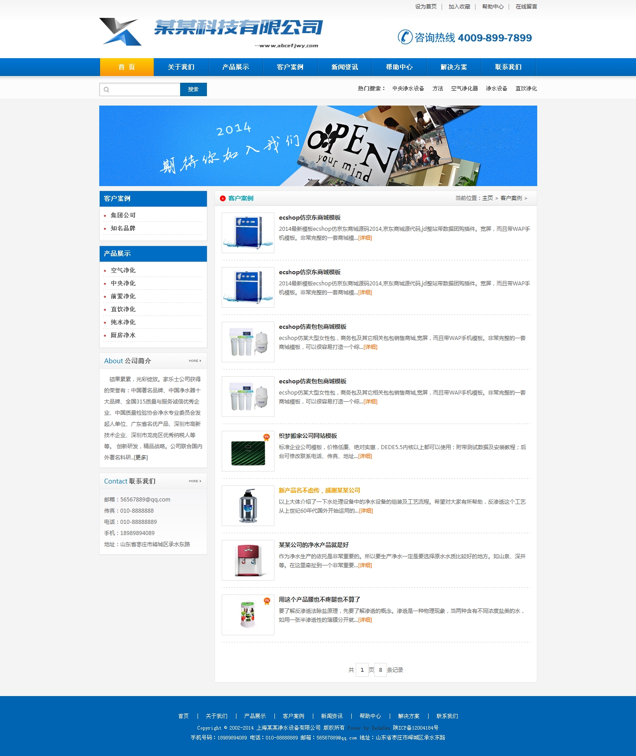The width and height of the screenshot is (636, 756).
Task: Open the 集团公司 sidebar category
Action: click(x=123, y=215)
